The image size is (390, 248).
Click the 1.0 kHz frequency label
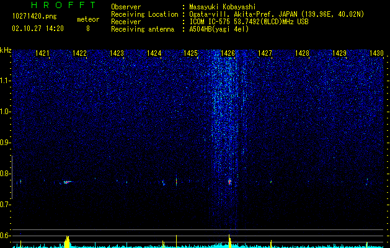click(4, 112)
